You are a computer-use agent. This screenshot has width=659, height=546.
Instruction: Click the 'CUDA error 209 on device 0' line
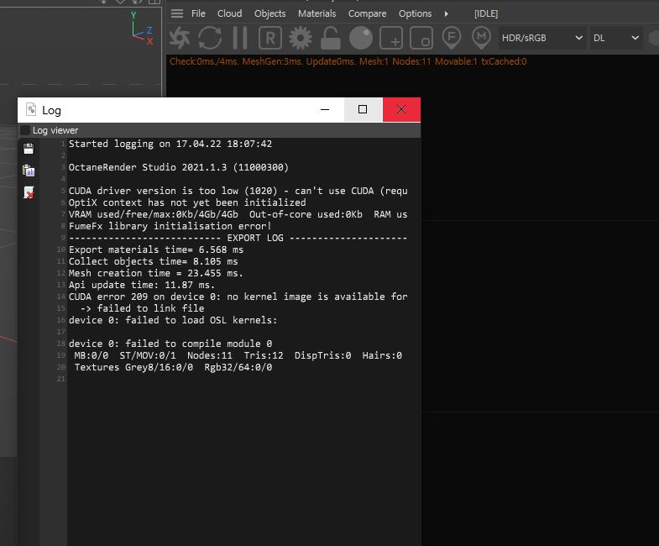[x=238, y=297]
